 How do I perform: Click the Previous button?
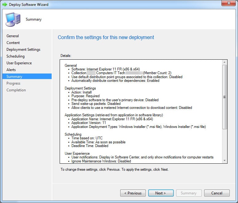133,193
